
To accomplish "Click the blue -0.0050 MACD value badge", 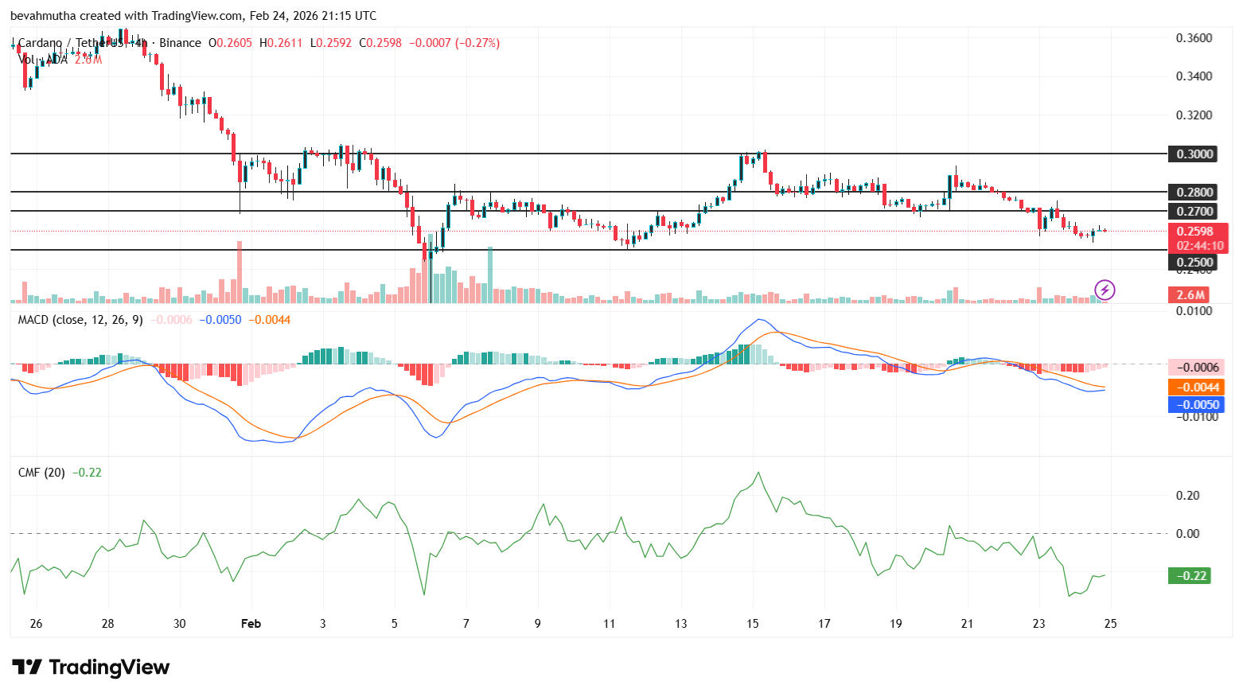I will pyautogui.click(x=1194, y=405).
